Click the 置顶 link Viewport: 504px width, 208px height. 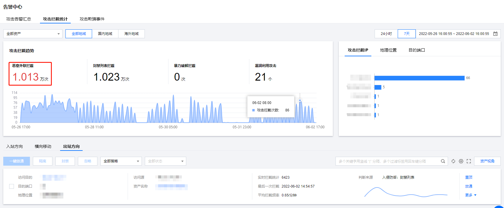(x=468, y=177)
